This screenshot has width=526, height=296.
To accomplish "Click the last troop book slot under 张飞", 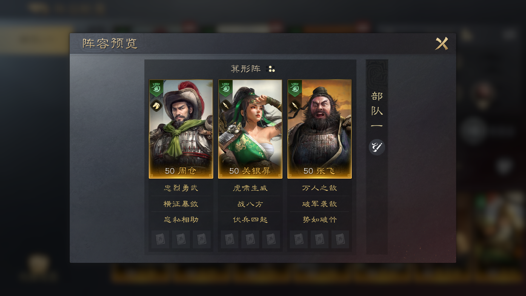I will [x=340, y=239].
